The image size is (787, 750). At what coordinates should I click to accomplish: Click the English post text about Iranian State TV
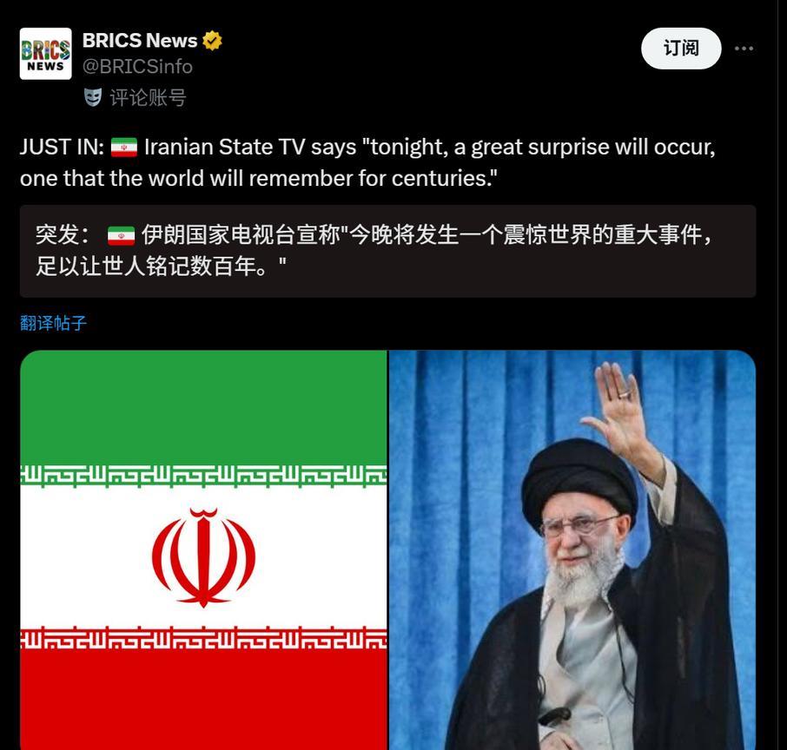(367, 162)
